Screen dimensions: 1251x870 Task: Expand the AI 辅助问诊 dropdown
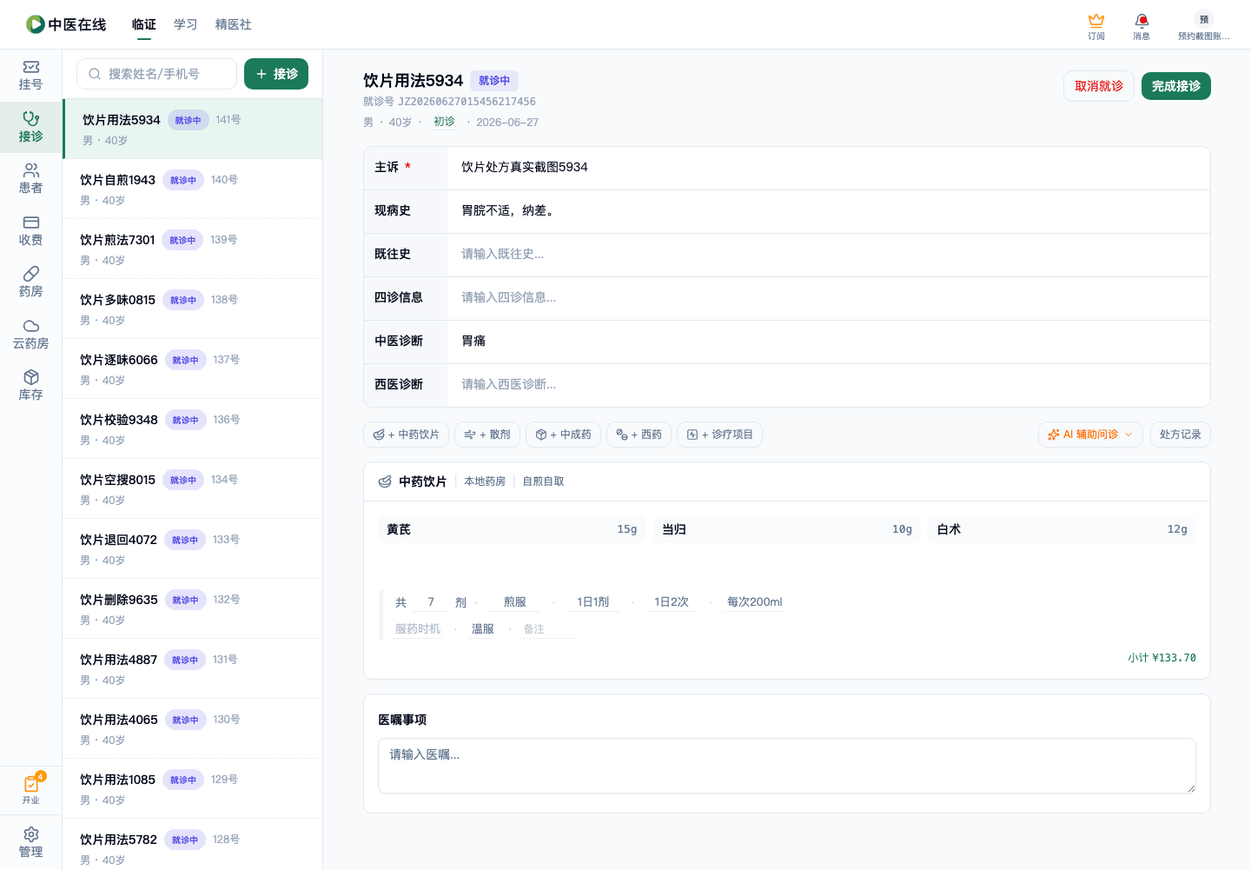point(1090,435)
